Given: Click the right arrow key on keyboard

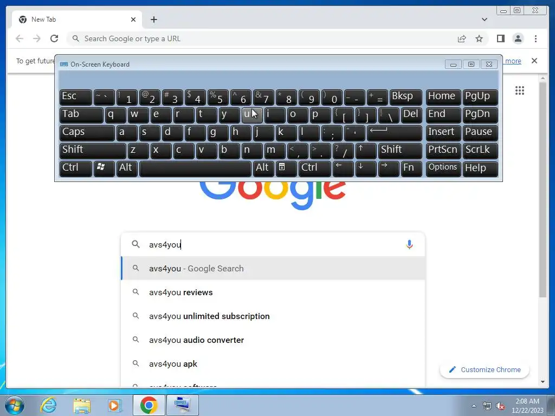Looking at the screenshot, I should pyautogui.click(x=388, y=168).
